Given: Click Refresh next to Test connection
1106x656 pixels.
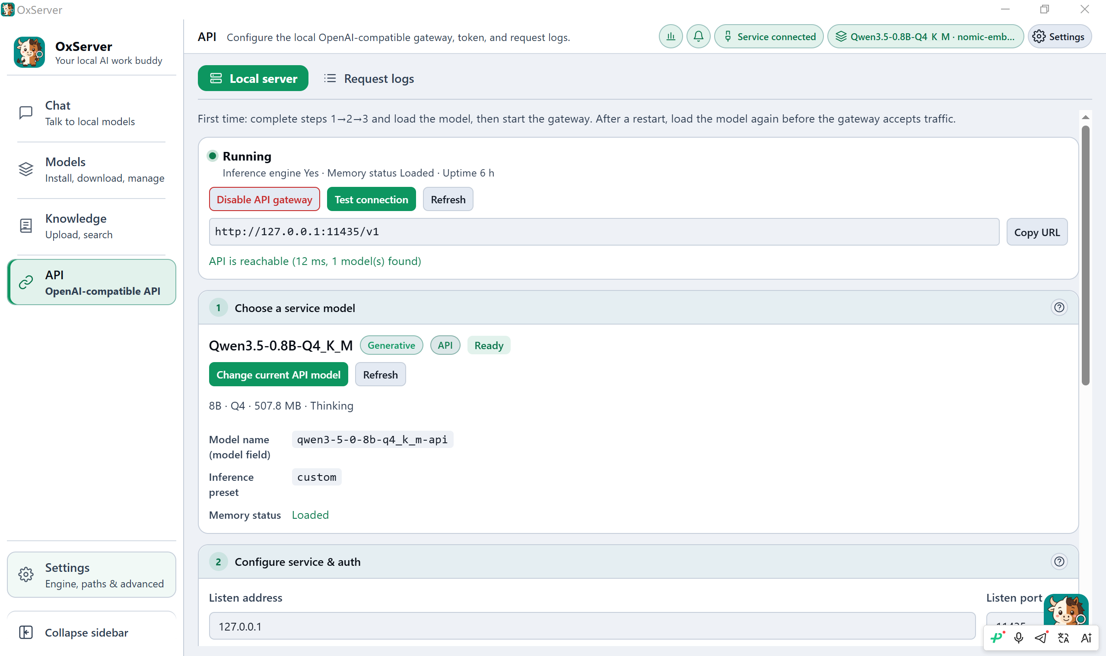Looking at the screenshot, I should (448, 199).
